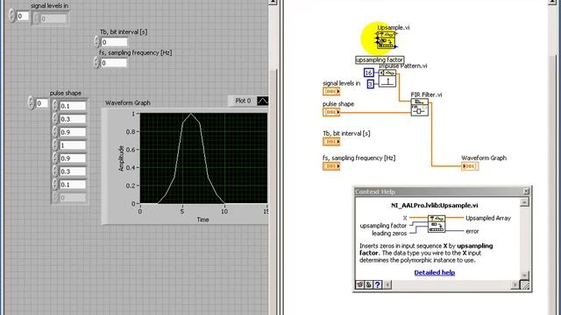Click the Amplitude y-axis label
561x315 pixels.
121,158
